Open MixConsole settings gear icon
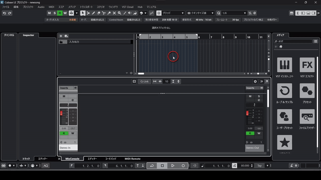This screenshot has width=321, height=180. pos(255,82)
